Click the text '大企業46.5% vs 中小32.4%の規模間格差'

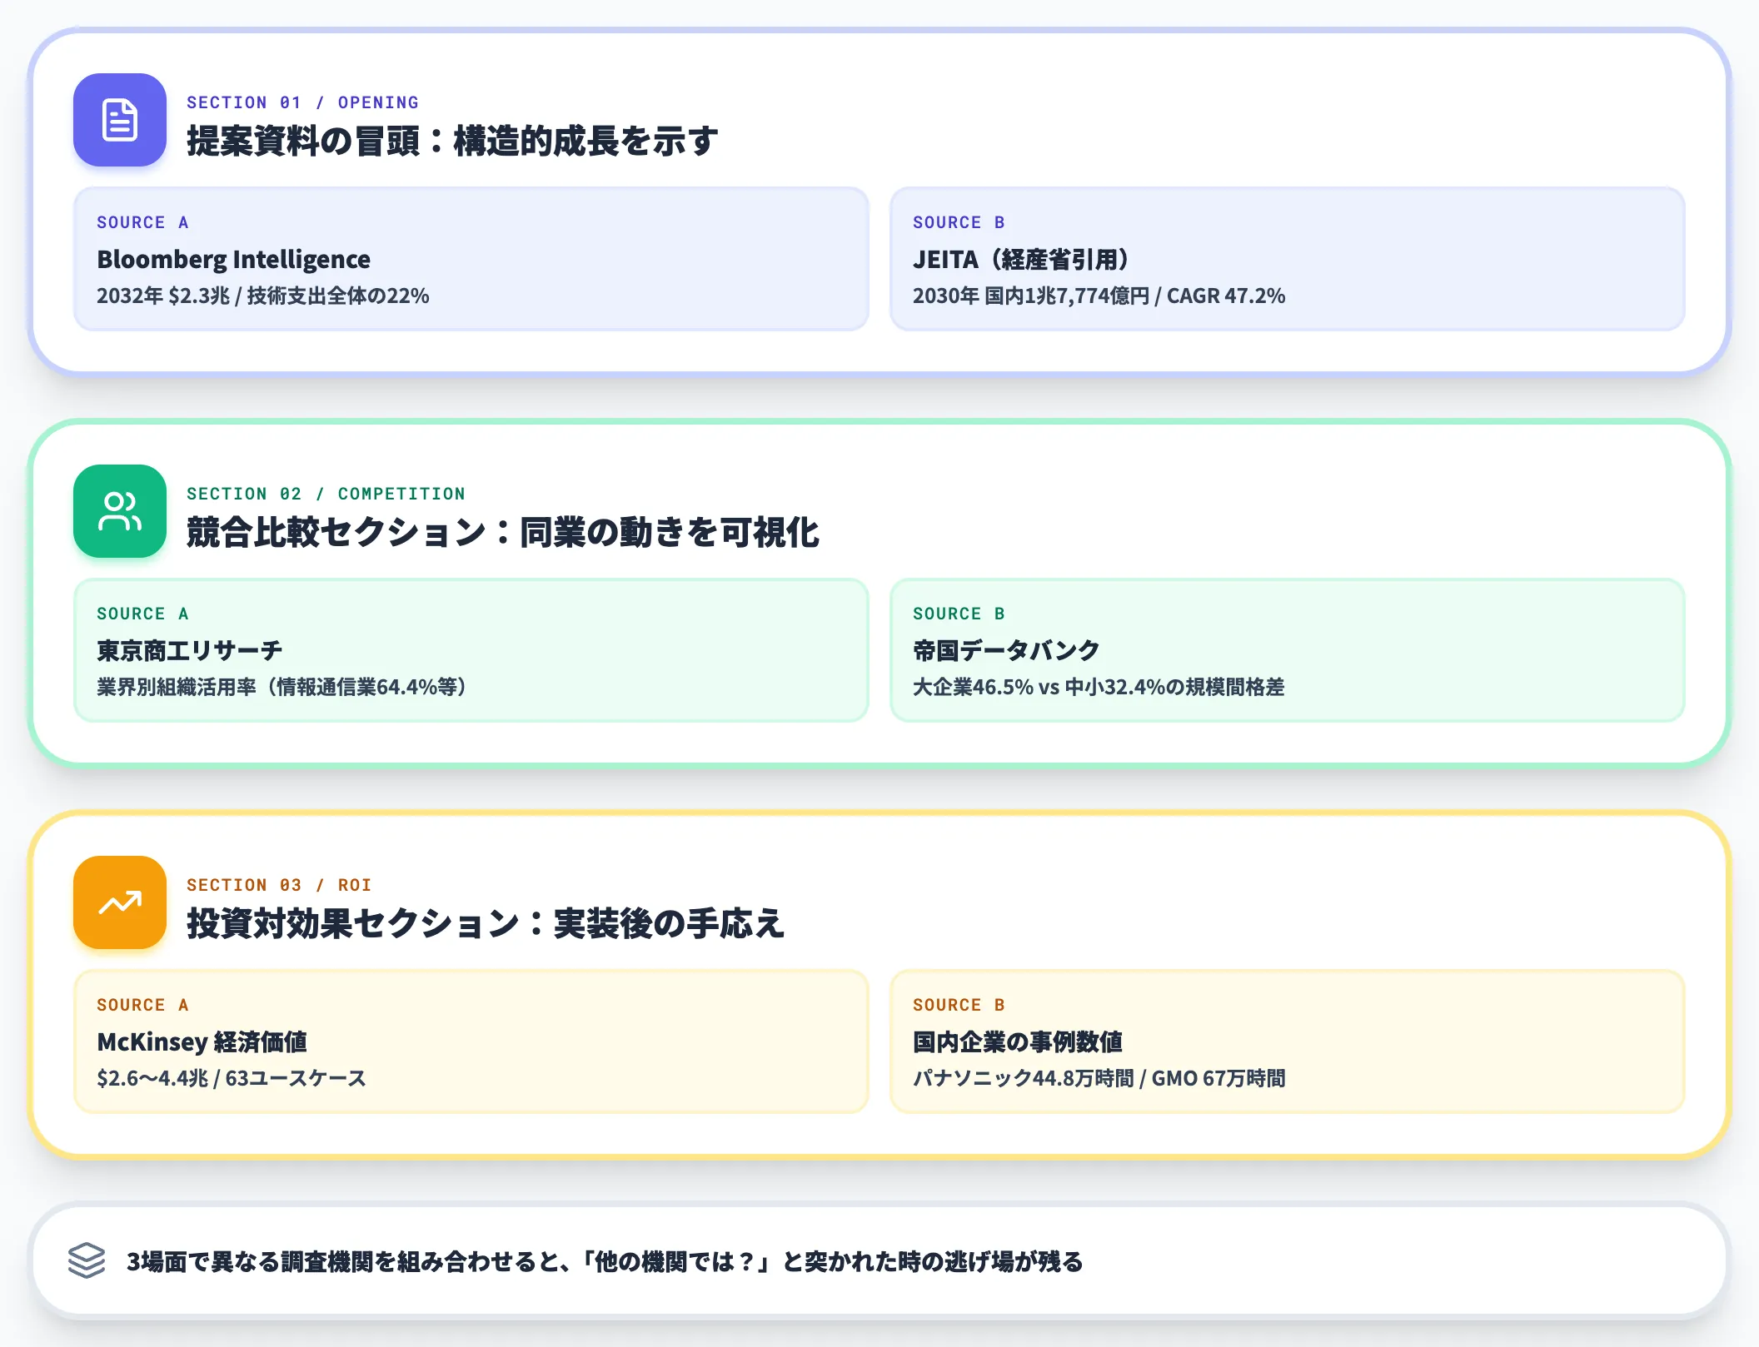1099,687
